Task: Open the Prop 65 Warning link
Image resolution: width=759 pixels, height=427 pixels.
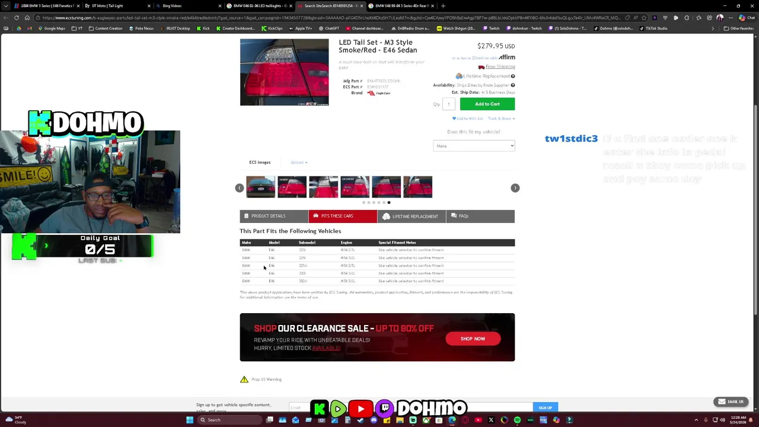Action: click(x=266, y=380)
